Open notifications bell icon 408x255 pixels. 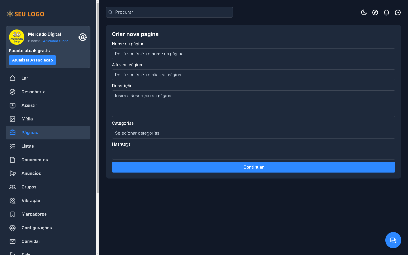[x=386, y=12]
